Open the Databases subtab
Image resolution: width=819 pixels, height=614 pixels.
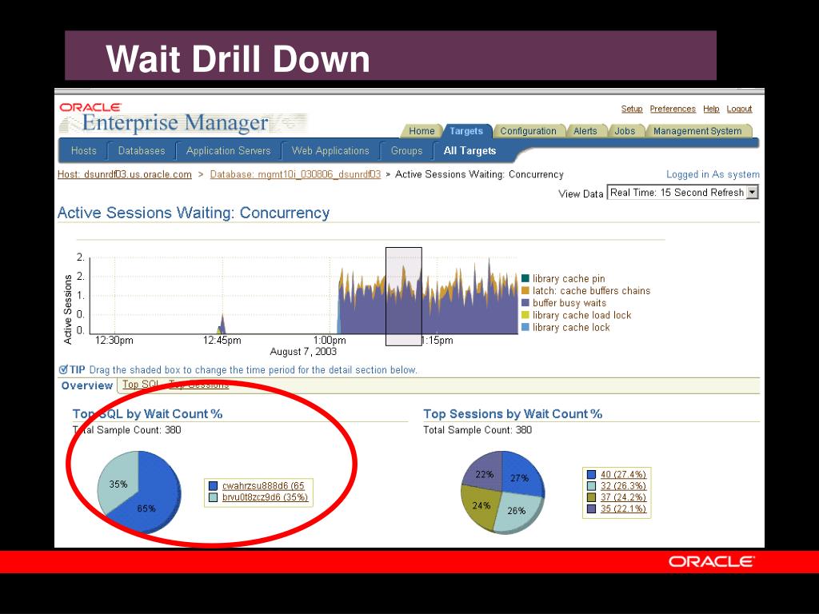(142, 151)
